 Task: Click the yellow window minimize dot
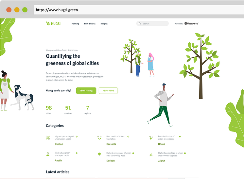coord(17,10)
